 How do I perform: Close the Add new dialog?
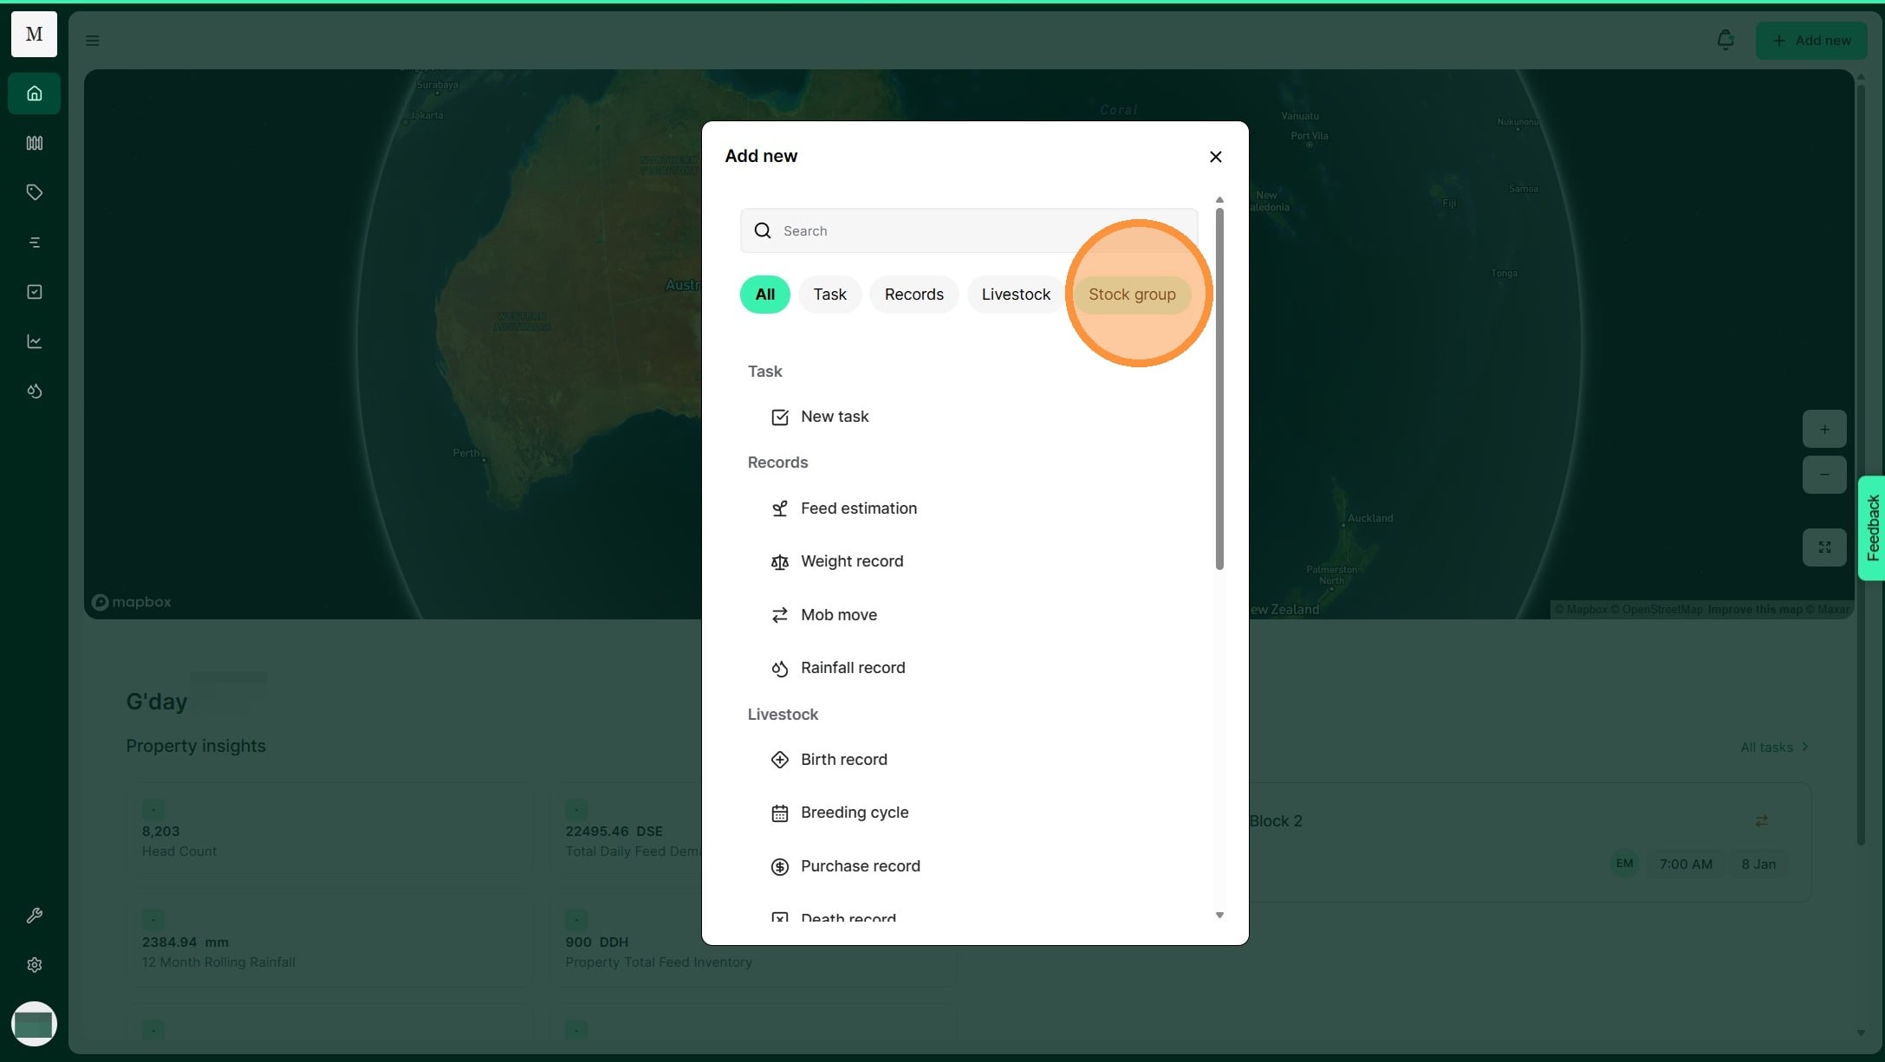point(1215,157)
